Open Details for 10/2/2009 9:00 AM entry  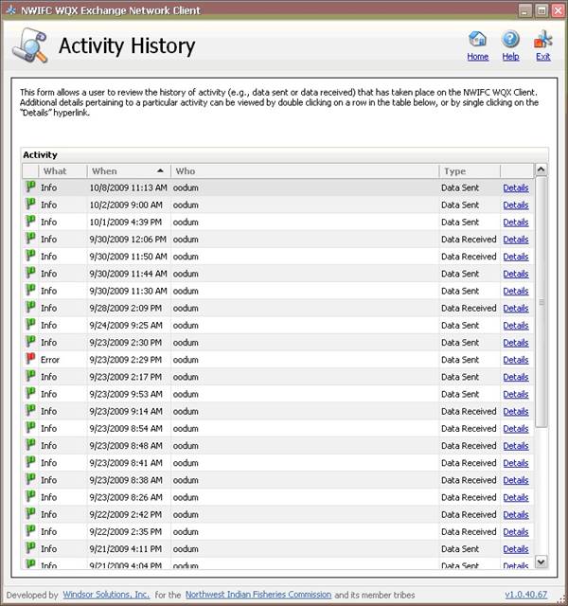pyautogui.click(x=515, y=205)
